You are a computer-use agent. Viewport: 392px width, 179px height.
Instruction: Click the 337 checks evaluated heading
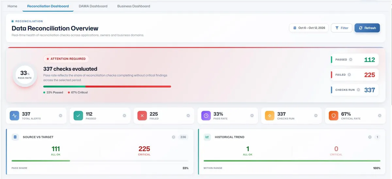coord(70,69)
